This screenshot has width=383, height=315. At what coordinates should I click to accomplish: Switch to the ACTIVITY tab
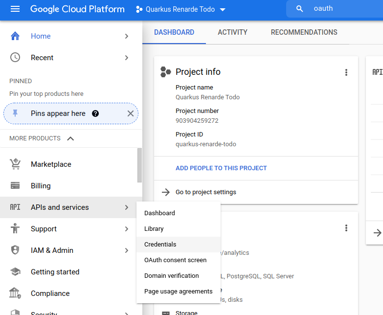(x=232, y=32)
